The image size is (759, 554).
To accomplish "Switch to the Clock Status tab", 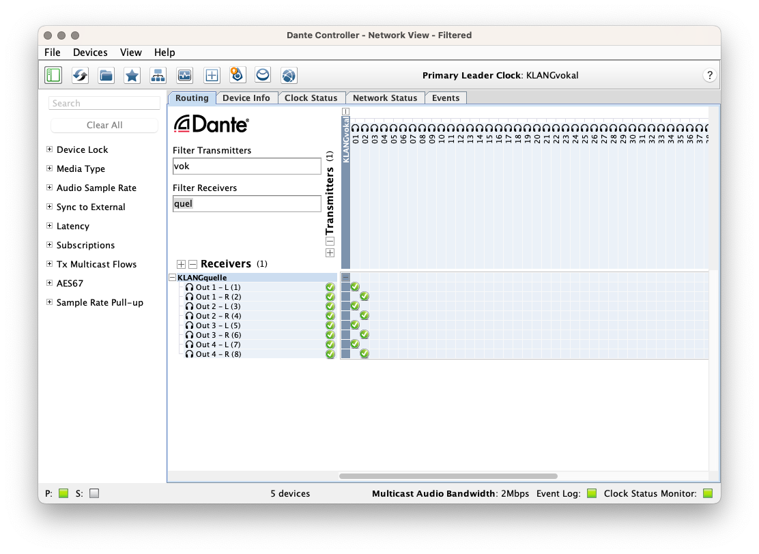I will 311,98.
